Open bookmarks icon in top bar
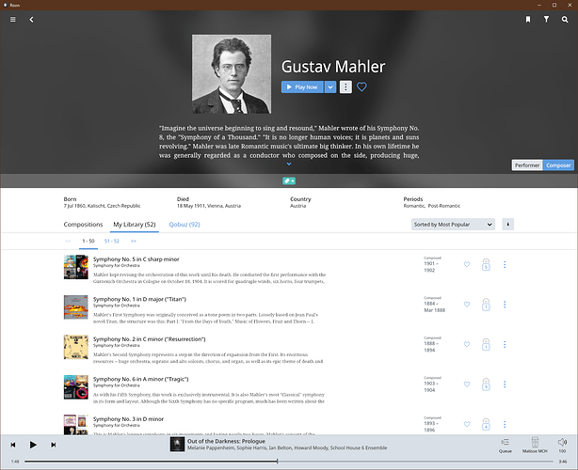This screenshot has width=578, height=470. coord(528,20)
